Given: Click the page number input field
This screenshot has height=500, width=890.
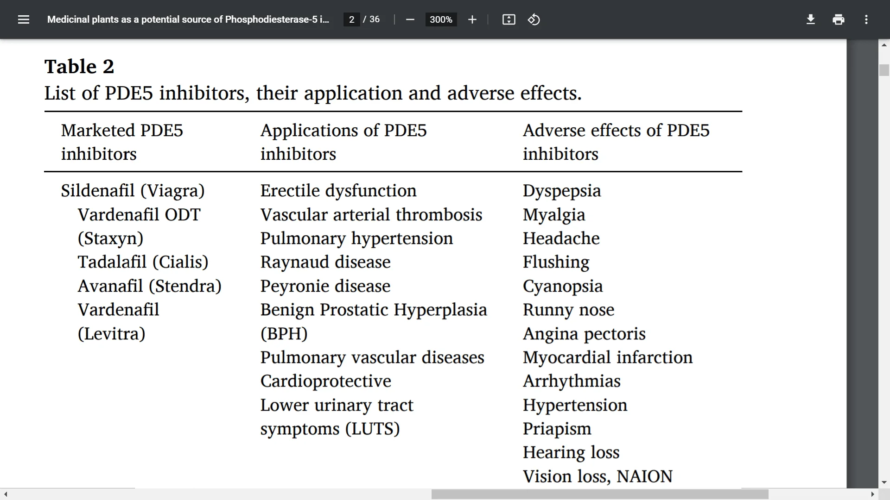Looking at the screenshot, I should (x=352, y=19).
